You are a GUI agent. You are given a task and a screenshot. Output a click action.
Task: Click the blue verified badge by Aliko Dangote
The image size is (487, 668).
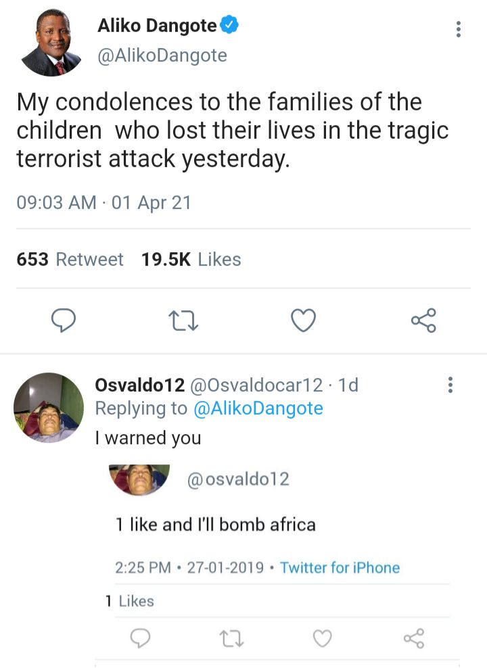(230, 26)
